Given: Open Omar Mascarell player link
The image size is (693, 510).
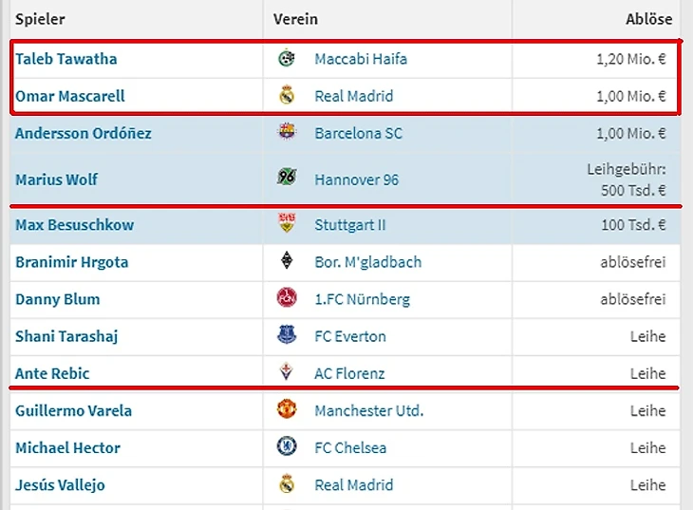Looking at the screenshot, I should (x=70, y=96).
